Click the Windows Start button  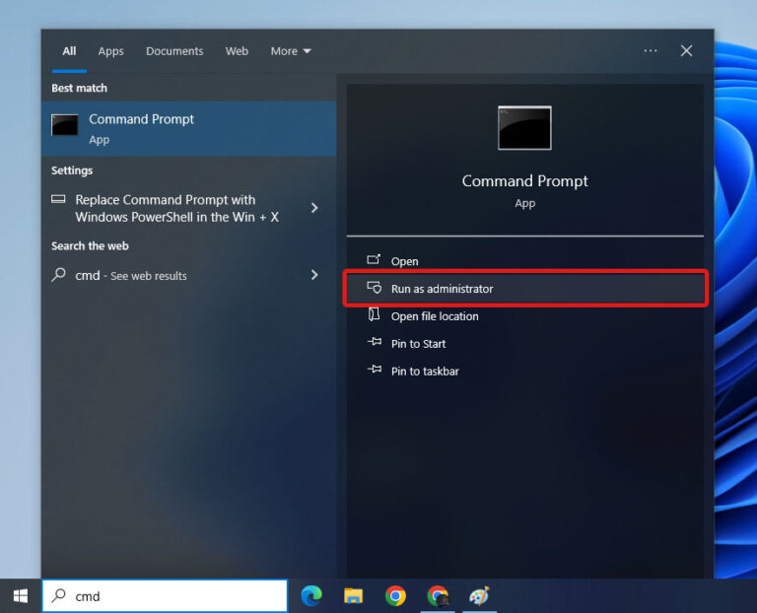(x=20, y=595)
